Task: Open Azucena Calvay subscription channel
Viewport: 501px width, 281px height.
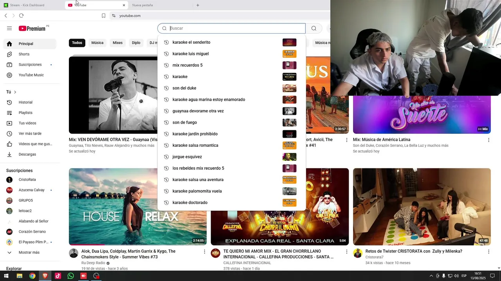Action: pyautogui.click(x=30, y=190)
